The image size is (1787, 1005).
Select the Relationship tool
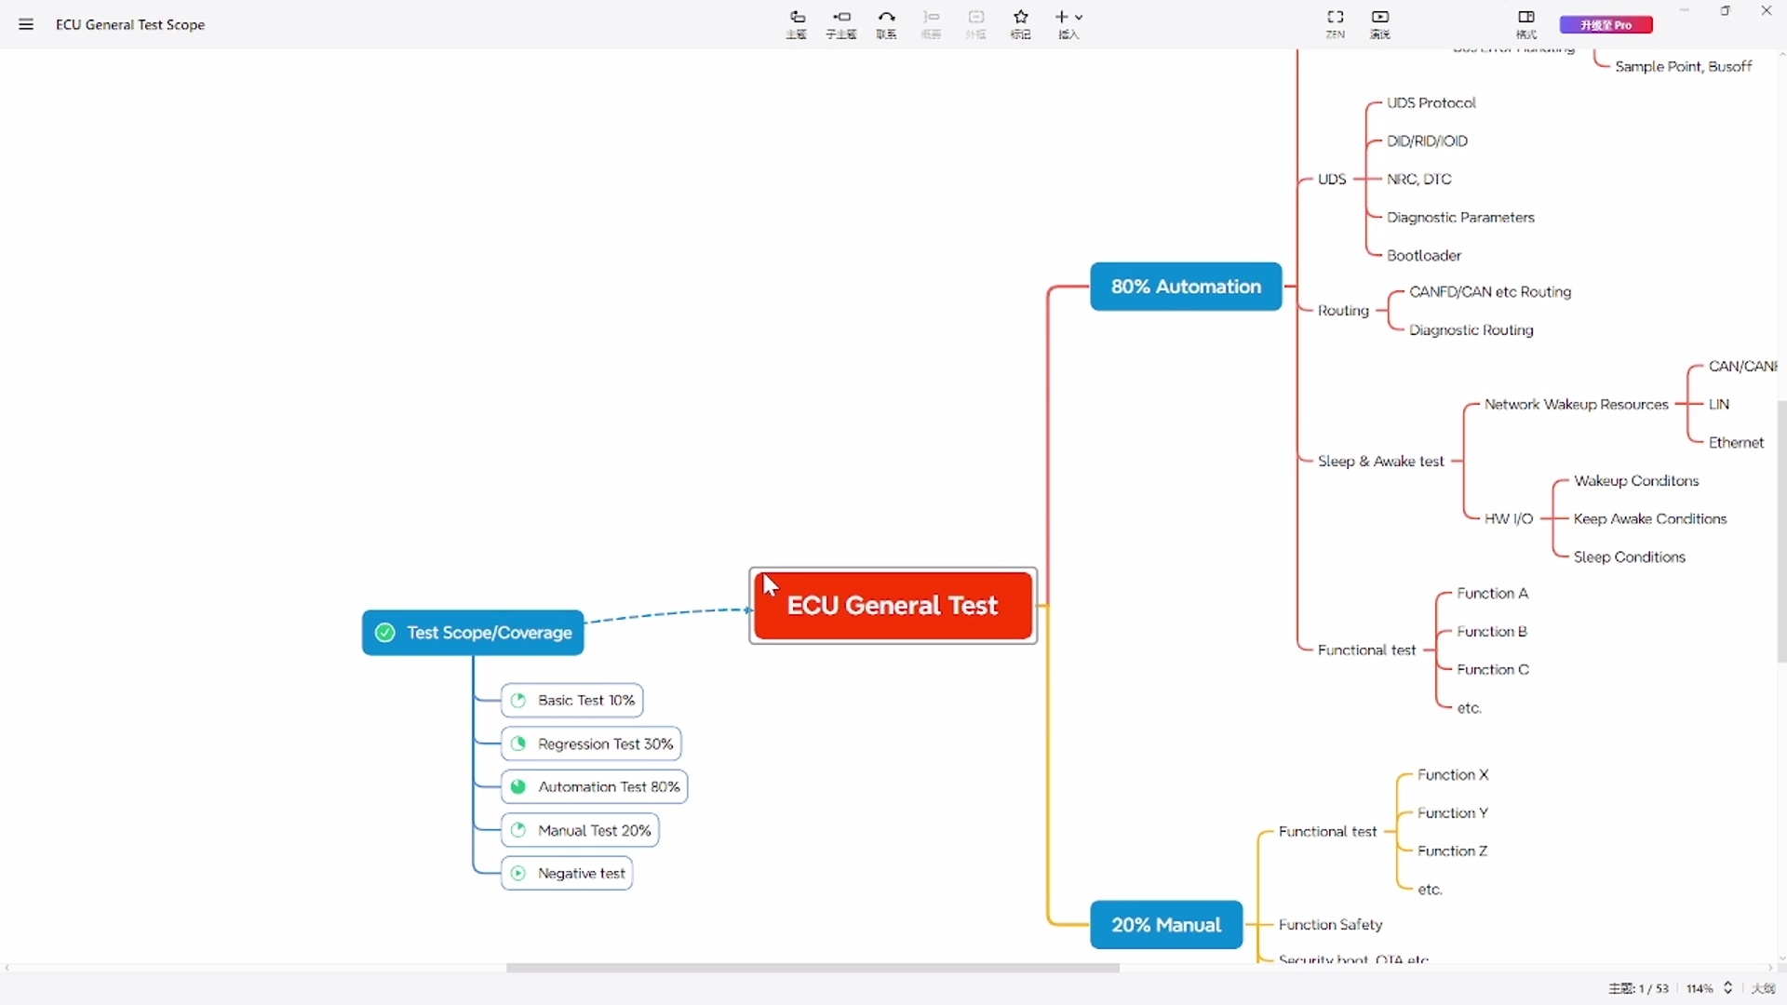(x=886, y=24)
